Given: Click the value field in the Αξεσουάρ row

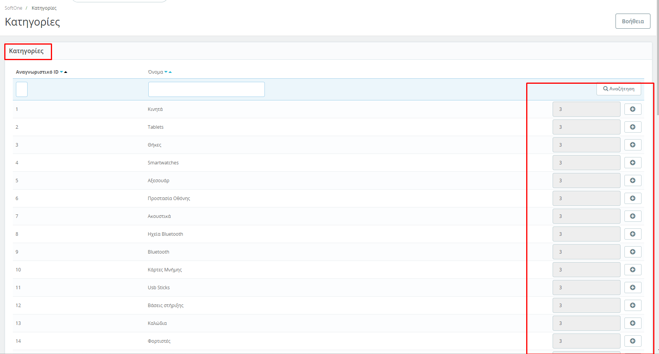Looking at the screenshot, I should (586, 181).
